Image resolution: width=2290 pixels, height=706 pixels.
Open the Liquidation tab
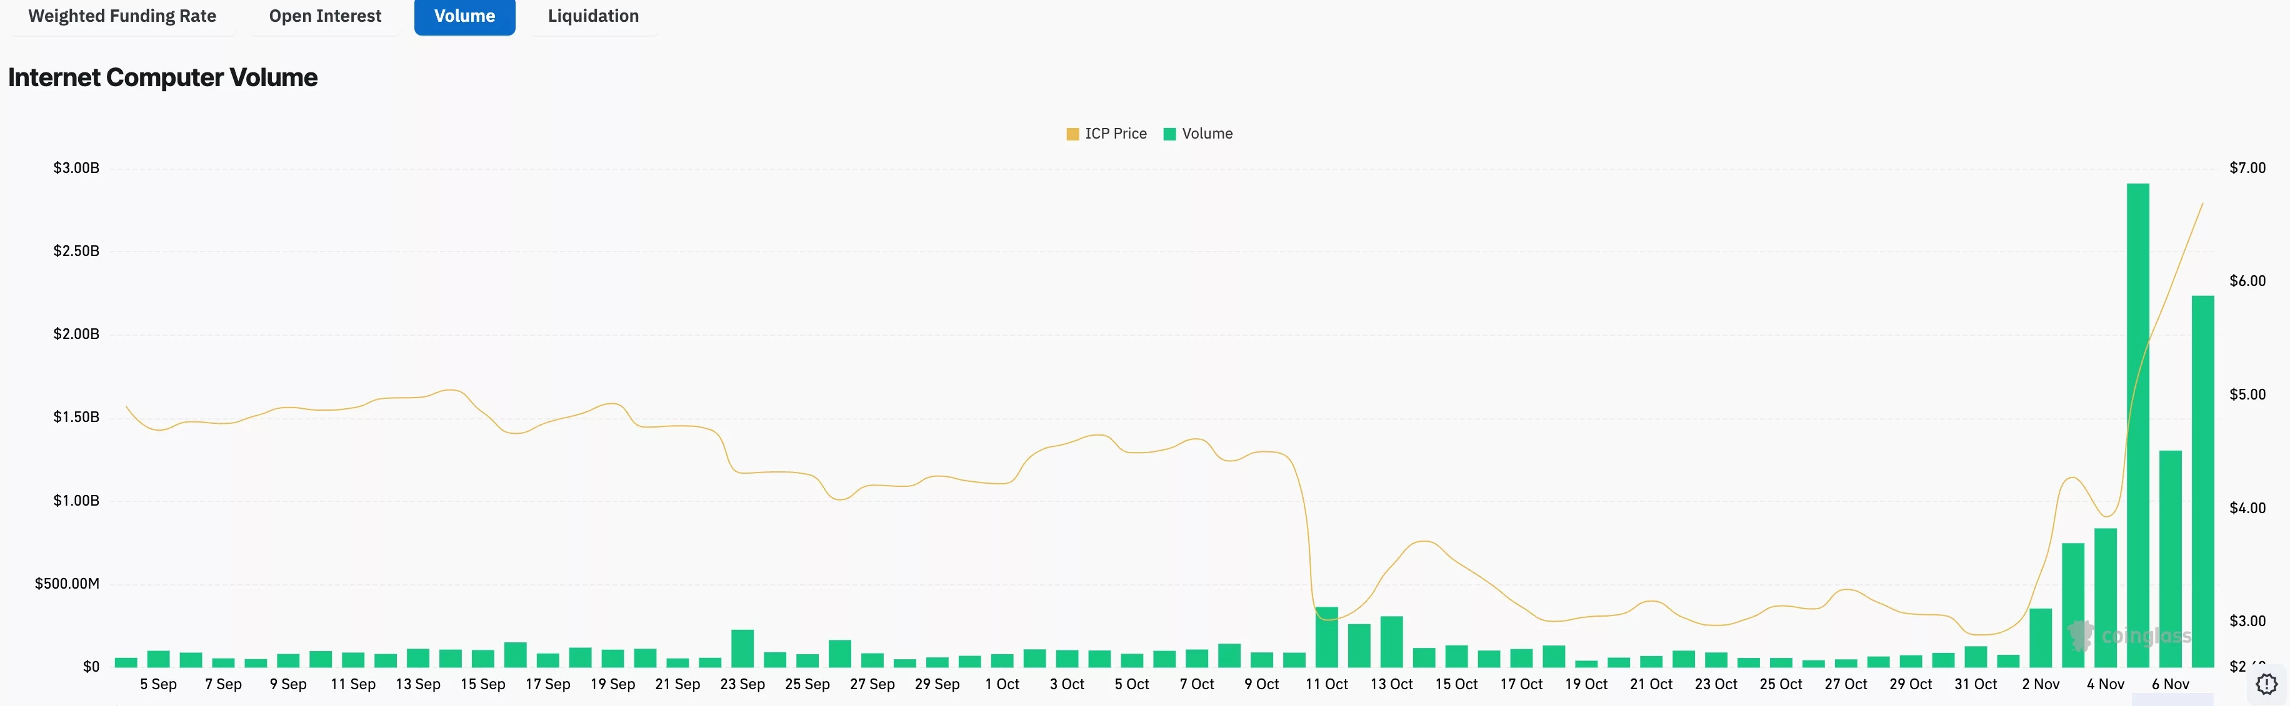(x=592, y=16)
